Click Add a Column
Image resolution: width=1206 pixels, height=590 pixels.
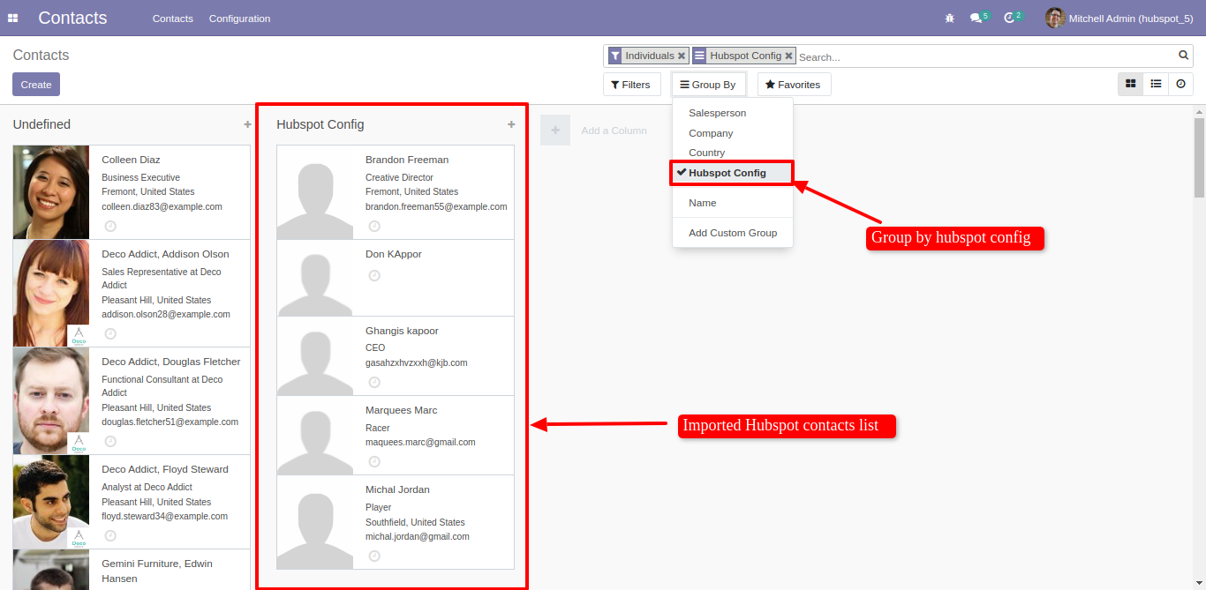click(614, 131)
